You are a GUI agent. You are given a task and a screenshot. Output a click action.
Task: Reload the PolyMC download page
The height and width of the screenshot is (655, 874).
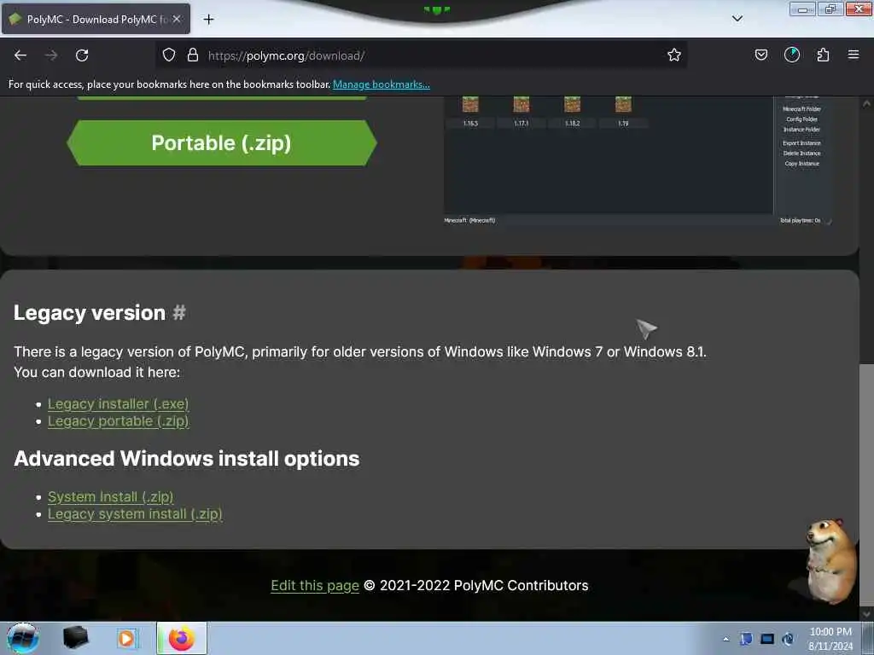tap(82, 55)
